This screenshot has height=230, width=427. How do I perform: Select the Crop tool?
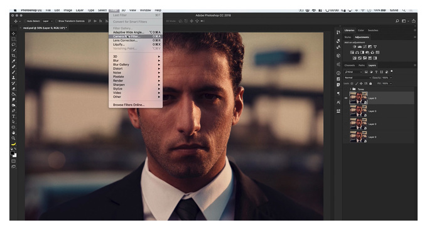click(13, 55)
